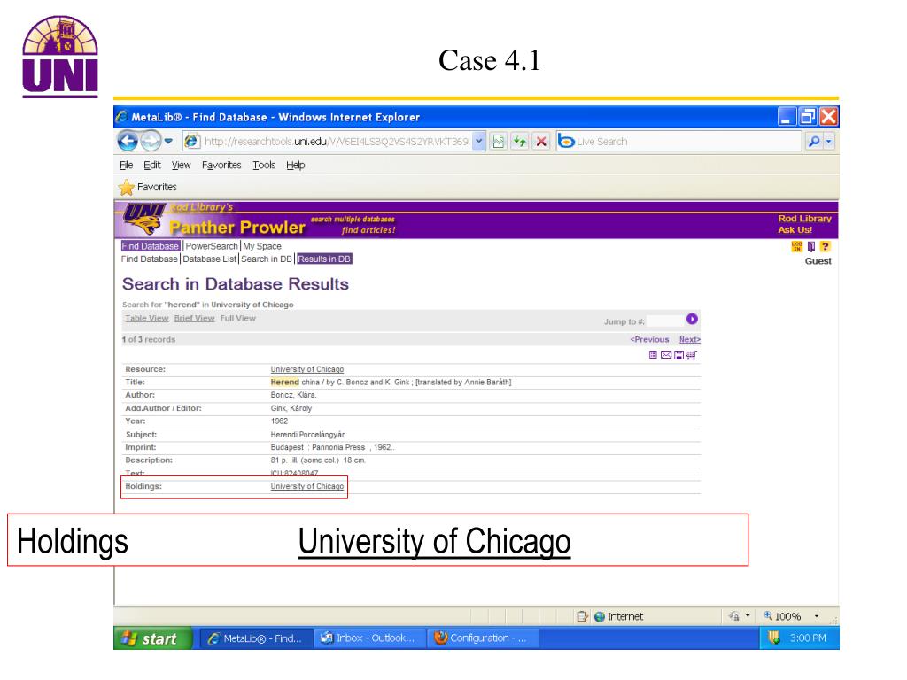907x680 pixels.
Task: Click the Jump to # input field
Action: (665, 321)
